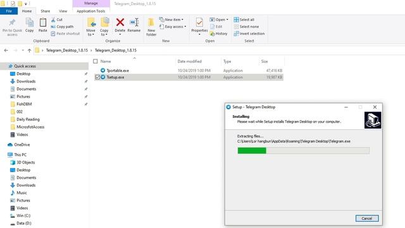Click the red Delete icon

(x=120, y=22)
